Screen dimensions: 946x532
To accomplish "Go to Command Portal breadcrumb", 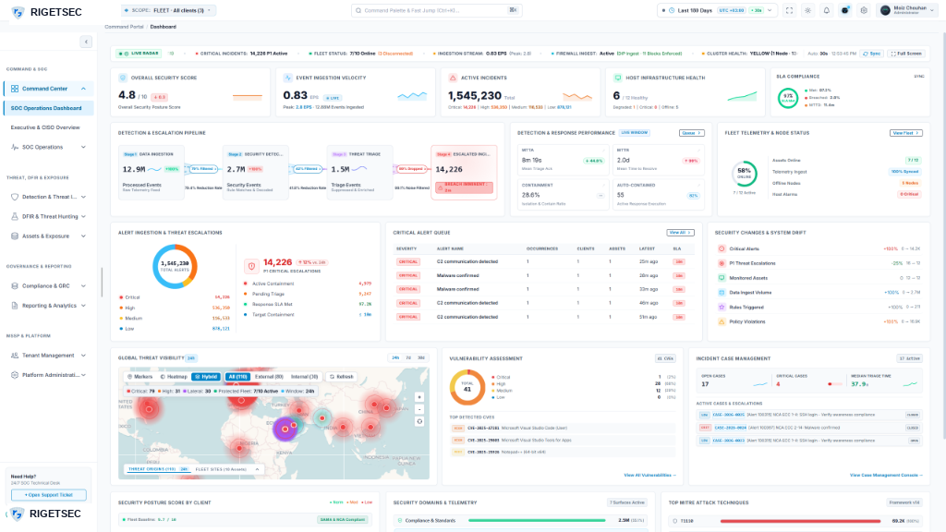I will pyautogui.click(x=125, y=27).
